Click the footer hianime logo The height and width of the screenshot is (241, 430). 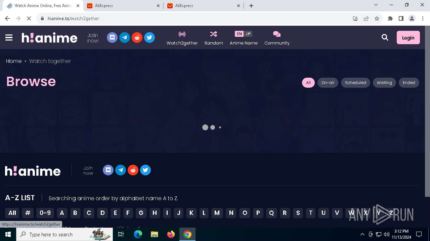tap(33, 171)
